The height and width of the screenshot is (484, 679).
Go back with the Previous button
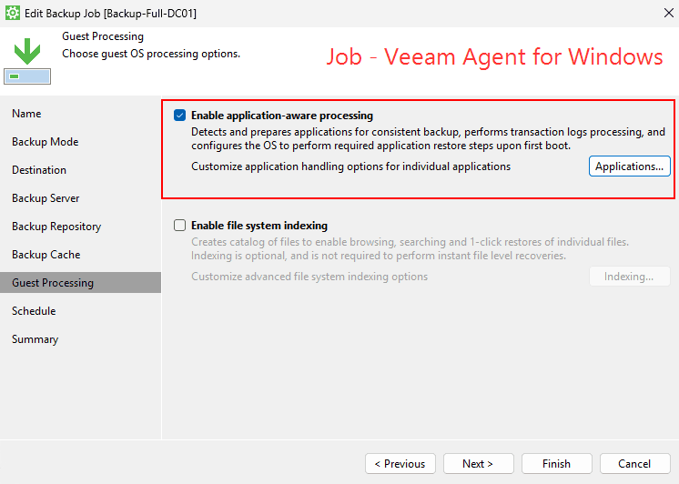(400, 464)
